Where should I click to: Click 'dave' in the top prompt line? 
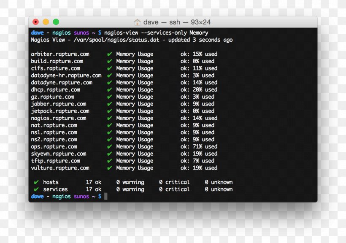pyautogui.click(x=37, y=32)
